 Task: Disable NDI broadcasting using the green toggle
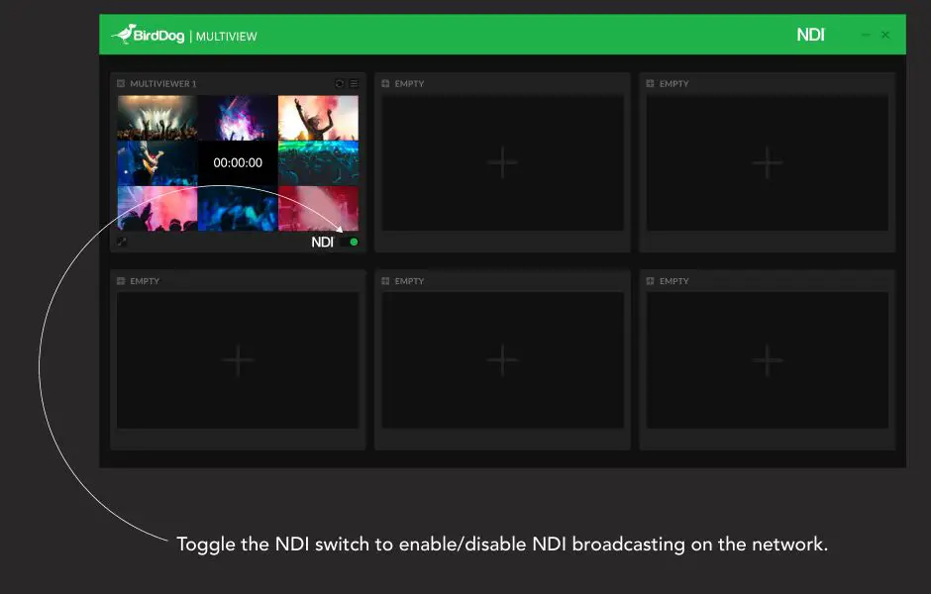click(349, 241)
